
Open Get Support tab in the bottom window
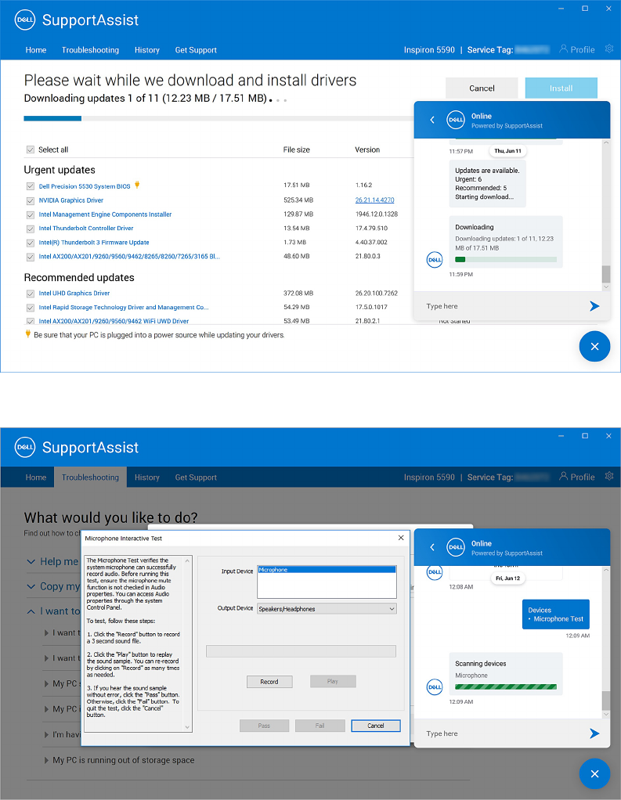click(196, 477)
